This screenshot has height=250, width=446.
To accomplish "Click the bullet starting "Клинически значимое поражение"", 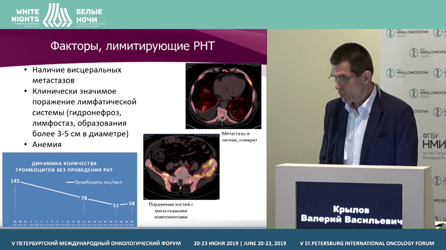I will pos(84,112).
